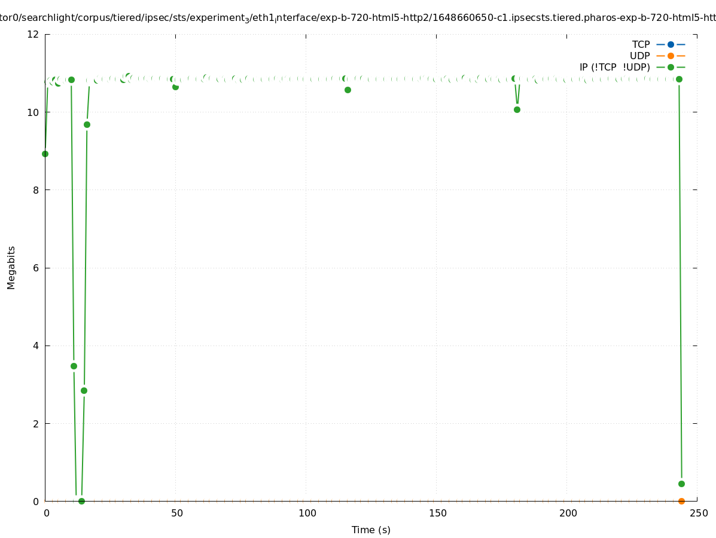Click the final green point near 0.5 Megabits
This screenshot has width=716, height=538.
pyautogui.click(x=681, y=484)
